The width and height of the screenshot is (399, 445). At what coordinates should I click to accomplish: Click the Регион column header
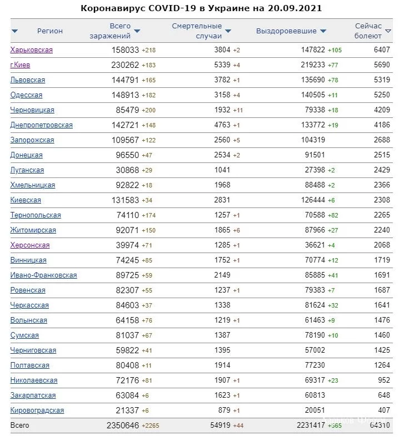(x=50, y=31)
